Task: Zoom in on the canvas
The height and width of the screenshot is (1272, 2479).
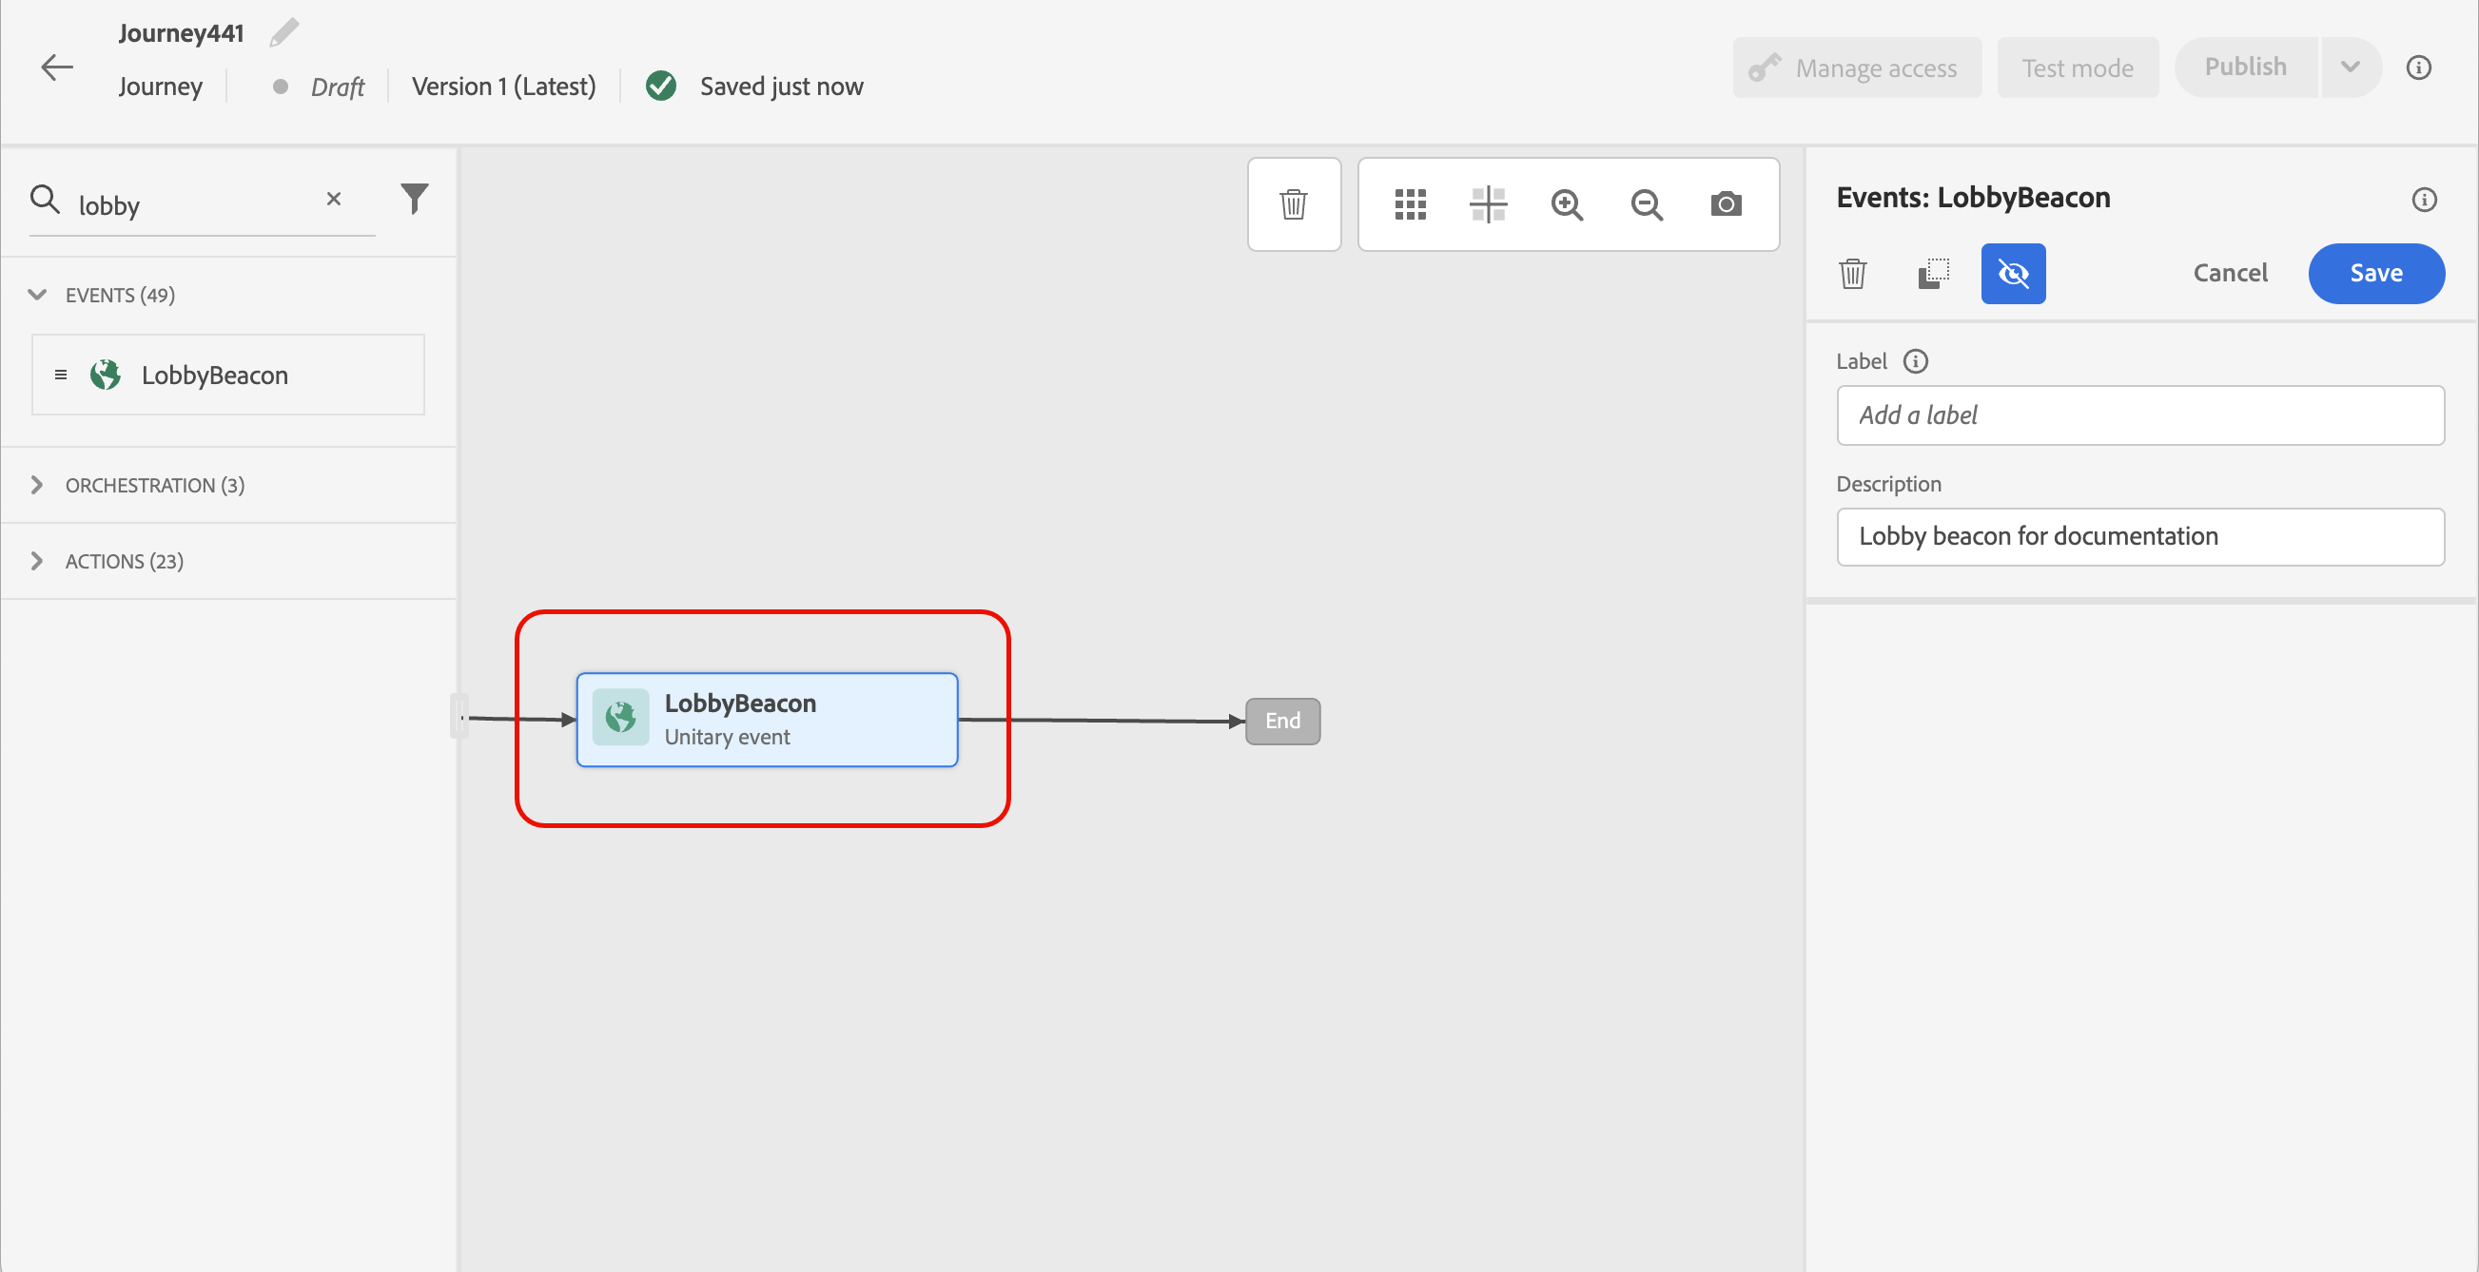Action: pos(1567,204)
